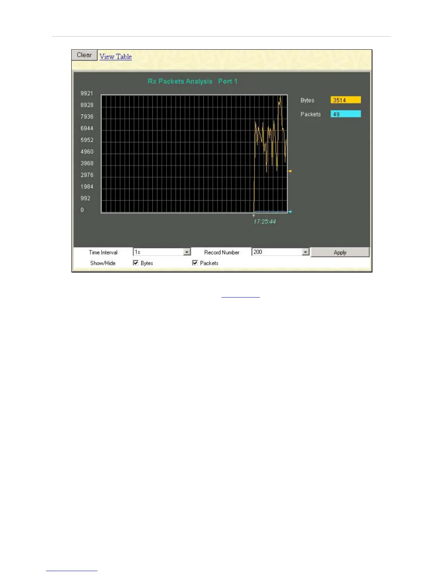Click the cyan packets level arrow marker

(290, 212)
